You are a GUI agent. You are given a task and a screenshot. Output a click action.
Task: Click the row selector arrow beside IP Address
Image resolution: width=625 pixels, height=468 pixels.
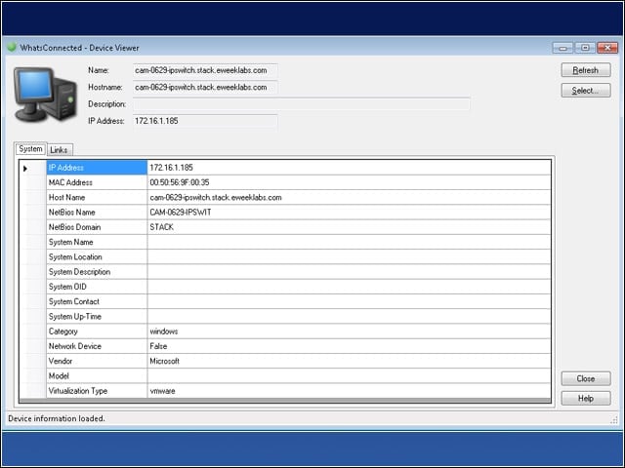pyautogui.click(x=25, y=169)
